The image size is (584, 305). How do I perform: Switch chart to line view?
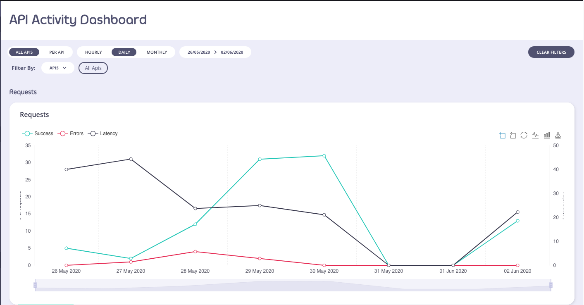[536, 135]
